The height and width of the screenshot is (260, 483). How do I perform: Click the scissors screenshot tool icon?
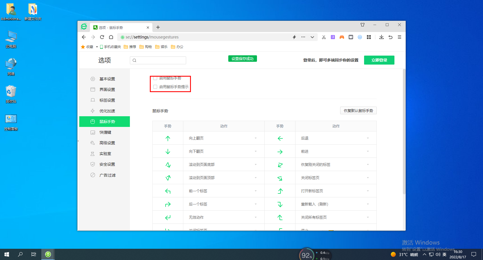(324, 37)
